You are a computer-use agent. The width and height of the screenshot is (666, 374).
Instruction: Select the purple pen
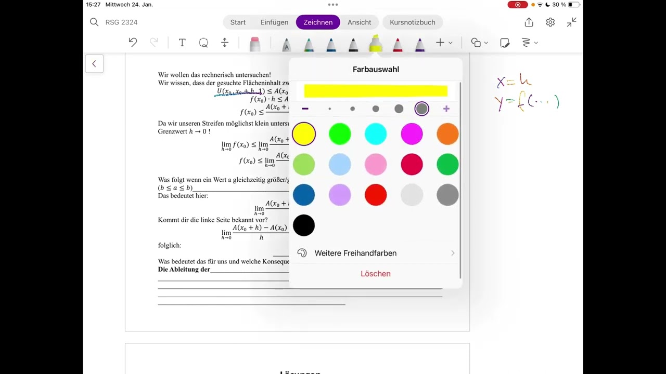coord(420,45)
